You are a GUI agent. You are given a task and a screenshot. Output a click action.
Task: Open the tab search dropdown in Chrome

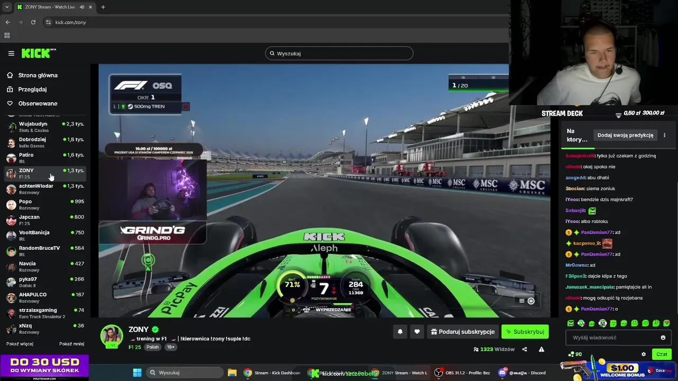click(x=6, y=7)
